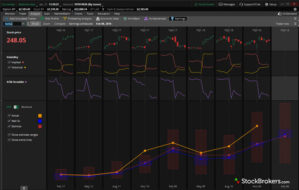
Task: Open the Charts tab
Action: (x=78, y=14)
